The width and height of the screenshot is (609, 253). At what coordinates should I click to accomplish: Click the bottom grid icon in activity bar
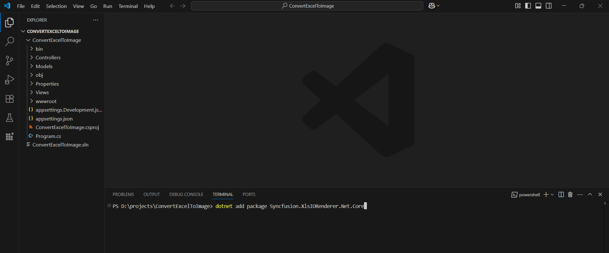(x=10, y=137)
